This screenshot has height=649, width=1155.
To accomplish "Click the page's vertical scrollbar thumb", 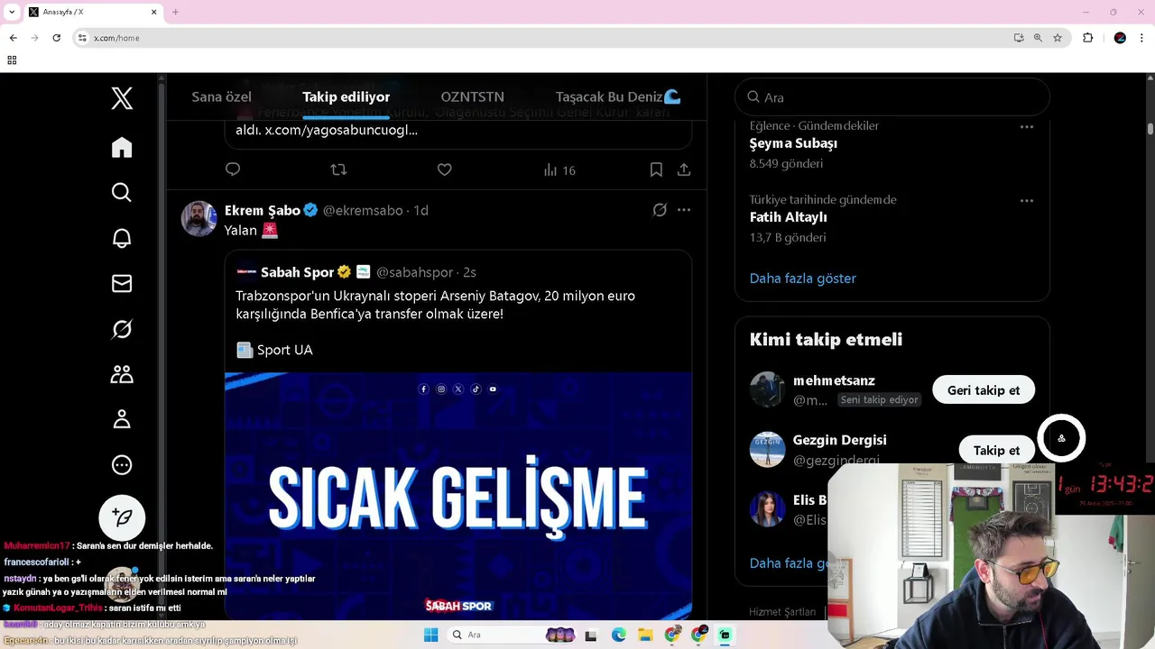I will click(x=1150, y=129).
